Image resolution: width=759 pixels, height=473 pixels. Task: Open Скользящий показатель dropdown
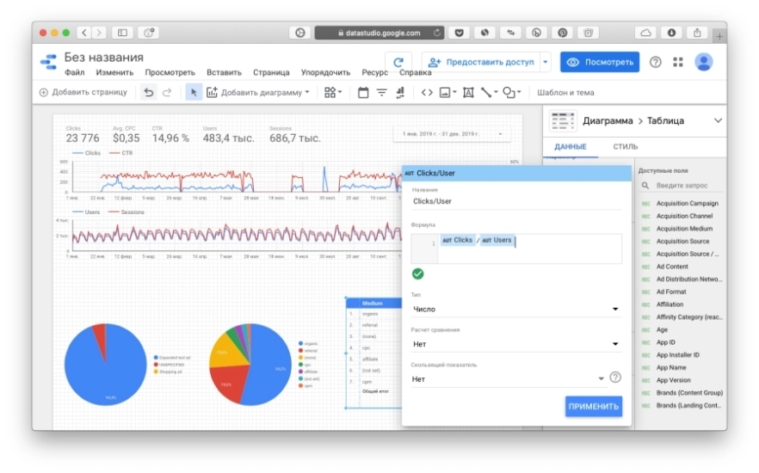[509, 379]
